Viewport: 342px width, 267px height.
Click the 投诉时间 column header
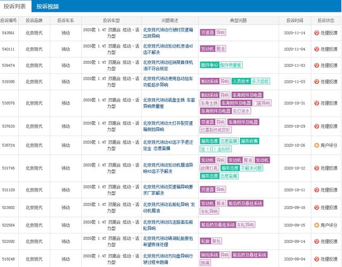pyautogui.click(x=294, y=20)
